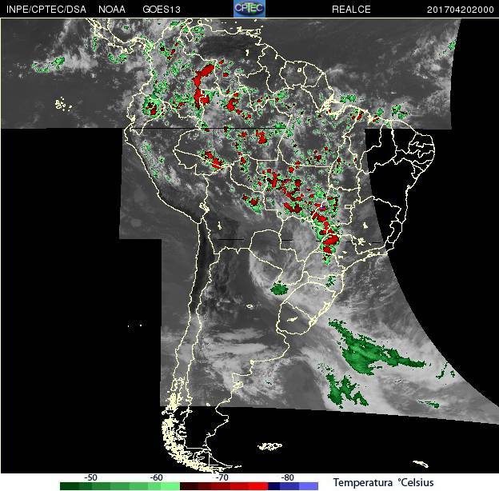Select the INPE/CPTEC/DSA header text
The height and width of the screenshot is (491, 499).
point(46,10)
